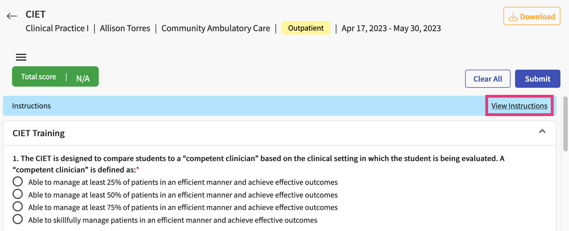The height and width of the screenshot is (231, 569).
Task: Click the back arrow icon
Action: [x=12, y=16]
